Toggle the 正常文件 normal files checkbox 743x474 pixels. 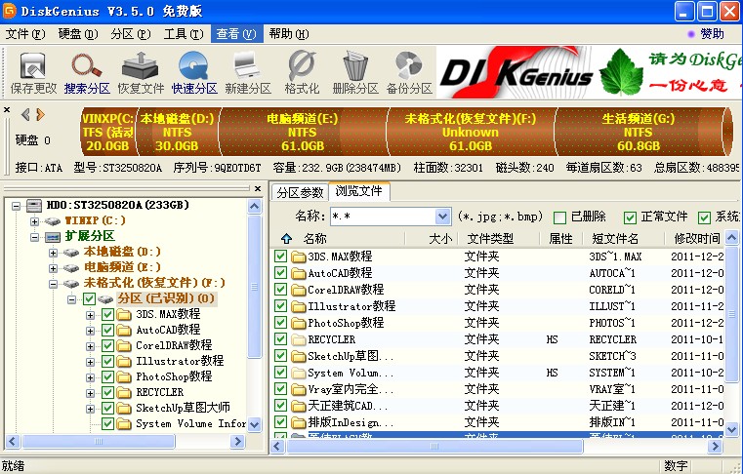click(630, 217)
